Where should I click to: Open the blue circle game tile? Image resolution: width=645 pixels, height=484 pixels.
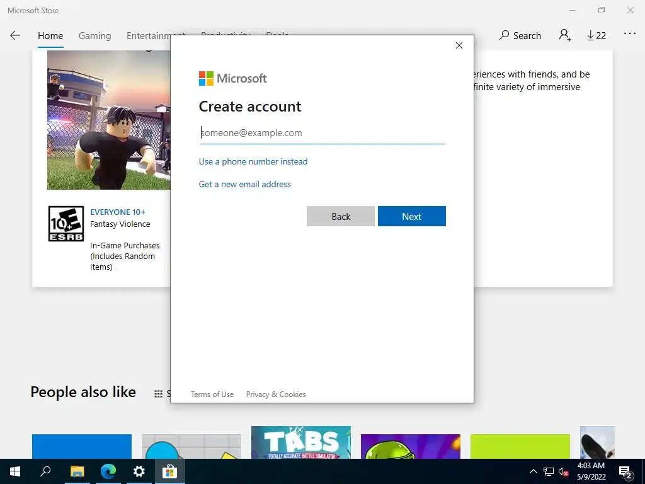191,447
